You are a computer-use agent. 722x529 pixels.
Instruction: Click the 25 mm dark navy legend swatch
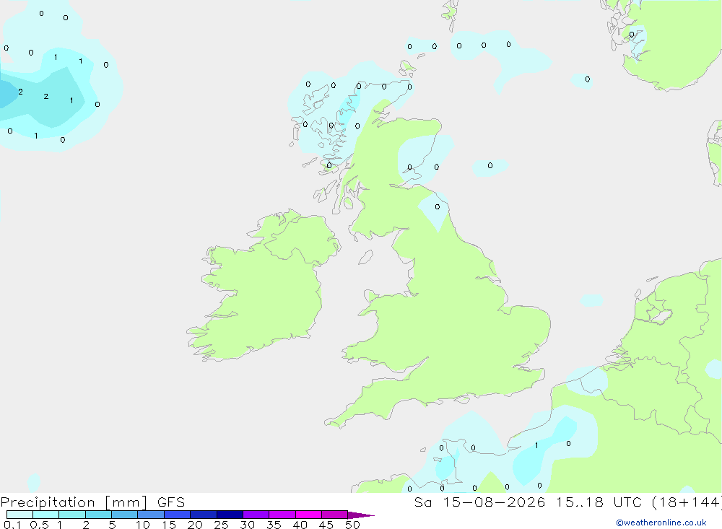click(x=230, y=515)
